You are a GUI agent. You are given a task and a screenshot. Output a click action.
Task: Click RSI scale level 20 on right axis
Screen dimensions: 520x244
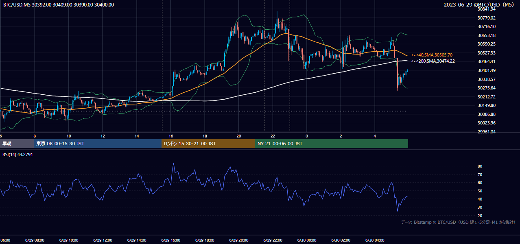(x=480, y=216)
